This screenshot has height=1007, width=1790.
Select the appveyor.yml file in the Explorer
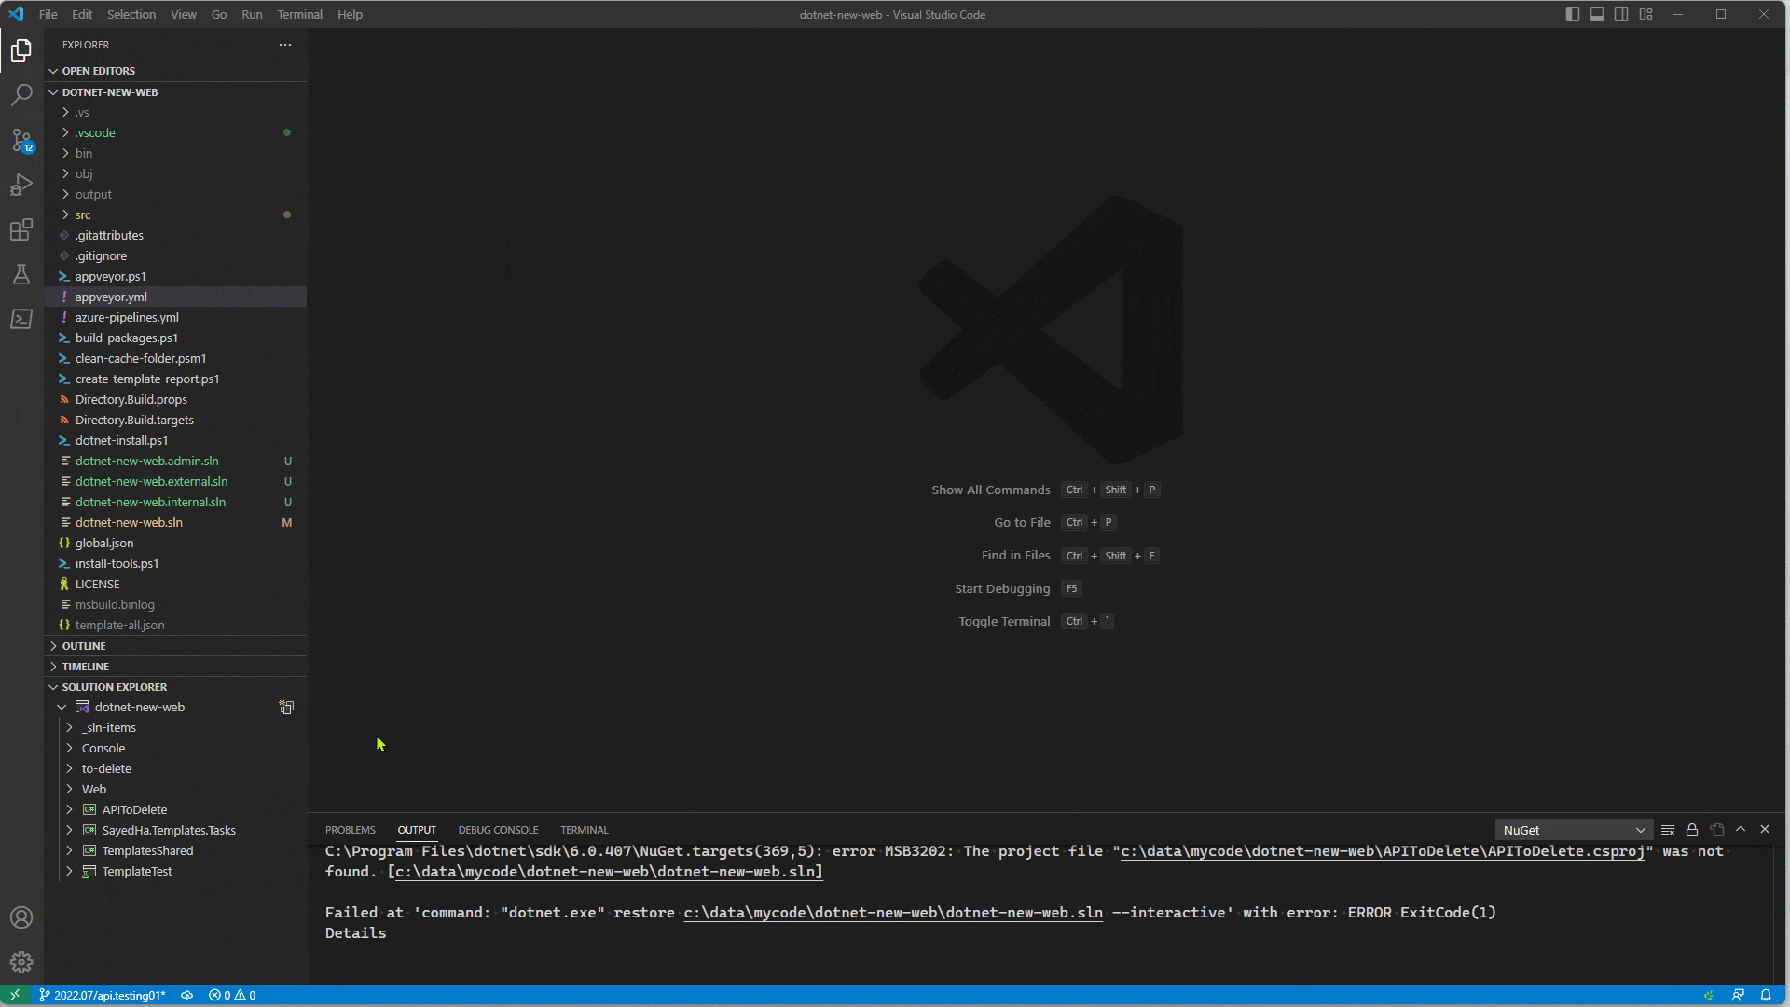[x=114, y=297]
